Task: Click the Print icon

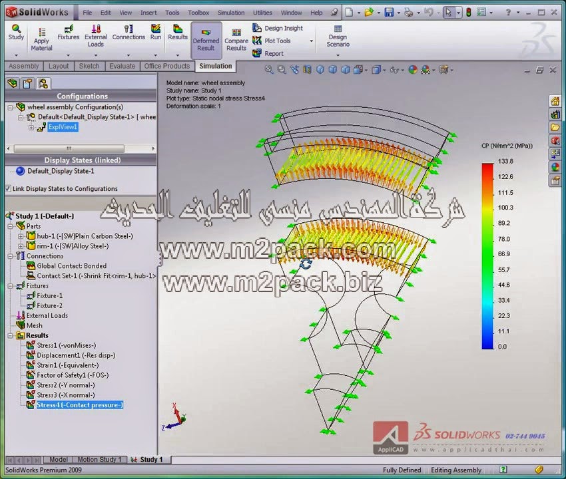Action: (409, 13)
